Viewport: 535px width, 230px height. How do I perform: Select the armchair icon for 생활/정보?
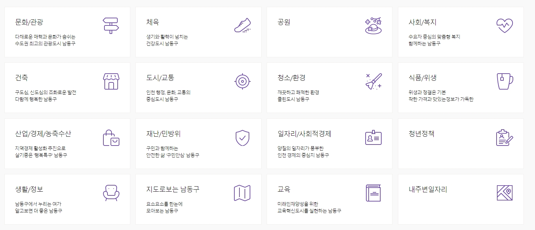tap(112, 193)
